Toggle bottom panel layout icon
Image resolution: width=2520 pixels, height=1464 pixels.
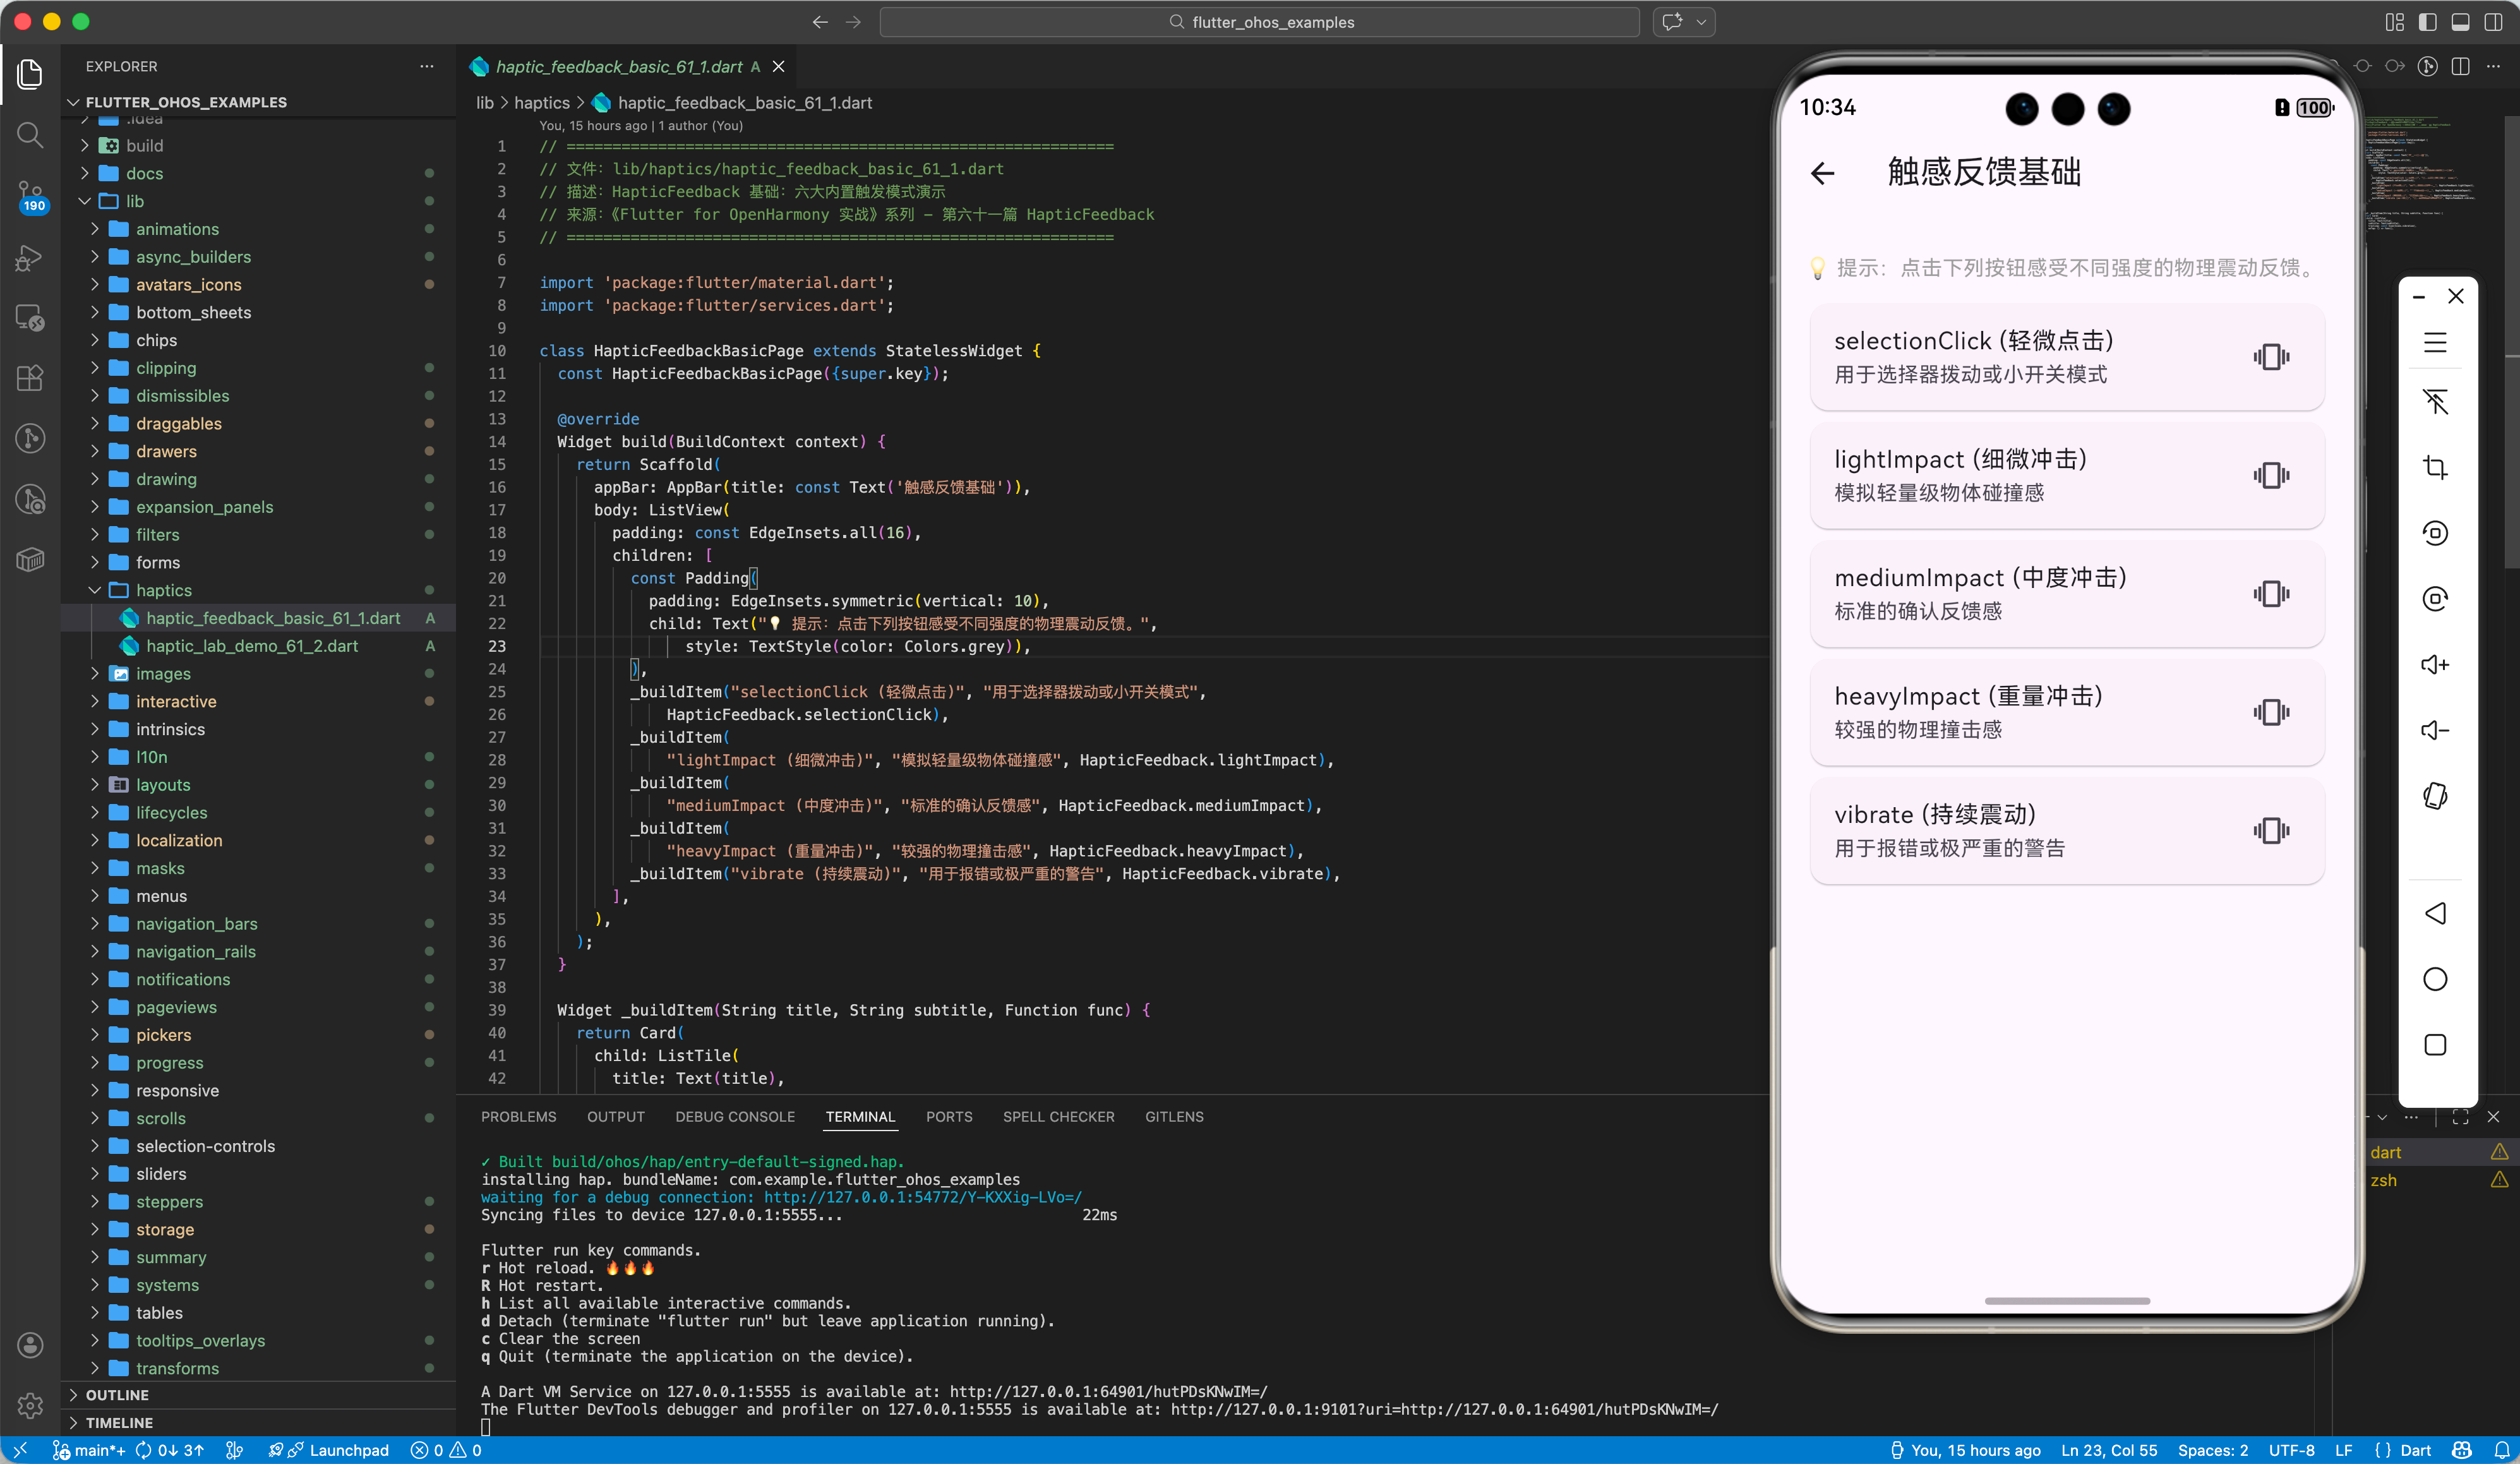2460,22
